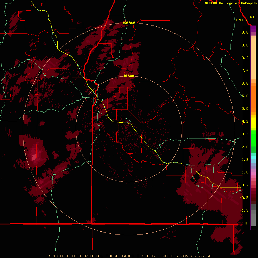This screenshot has height=258, width=258.
Task: Click the [PHAS] legend heading
Action: pos(242,20)
